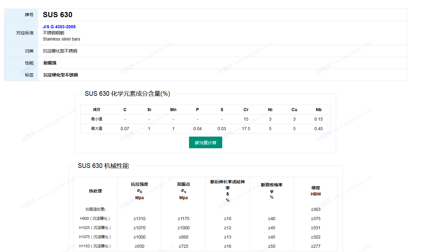Click the ≤363 hardness value

tap(316, 209)
